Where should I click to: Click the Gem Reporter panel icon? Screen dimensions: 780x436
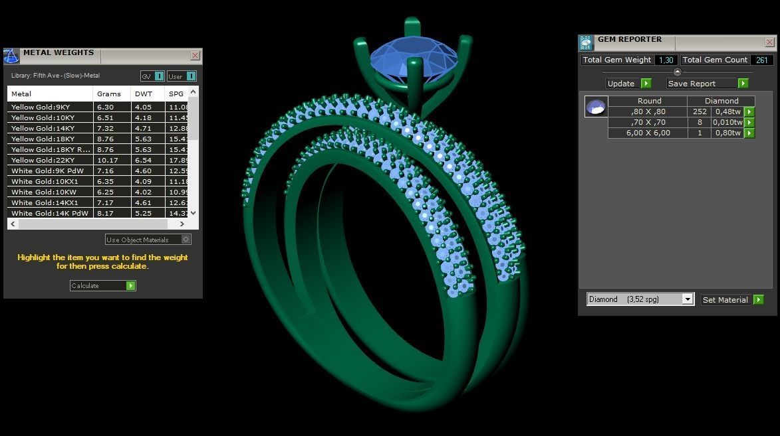point(586,43)
